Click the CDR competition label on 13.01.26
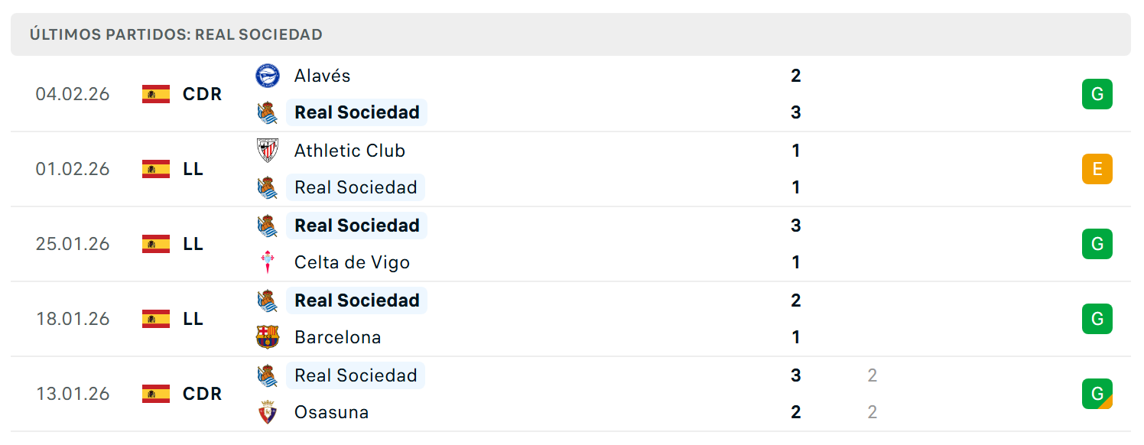Viewport: 1144px width, 445px height. tap(203, 394)
